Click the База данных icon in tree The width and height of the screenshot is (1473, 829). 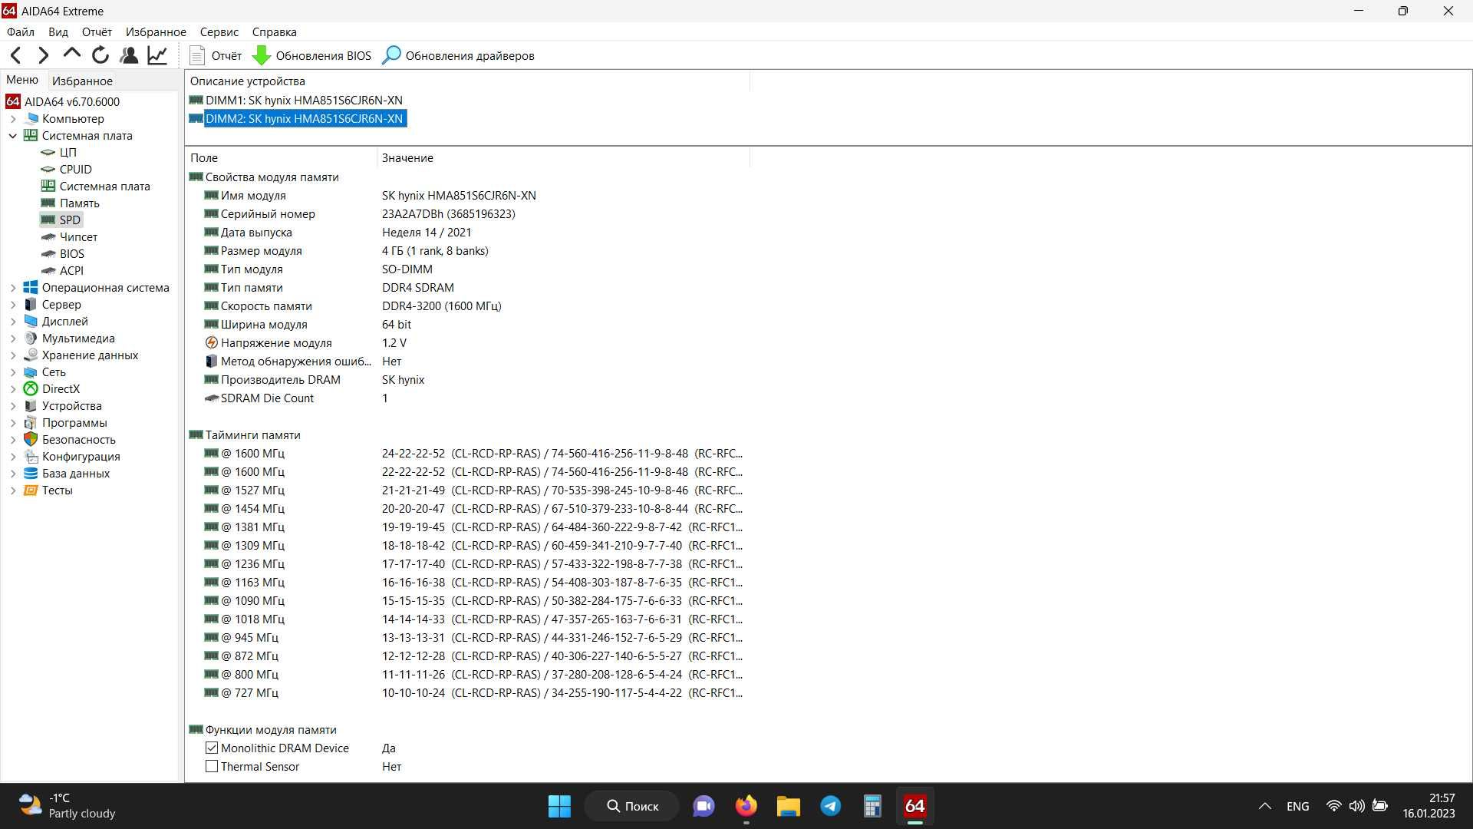coord(31,474)
